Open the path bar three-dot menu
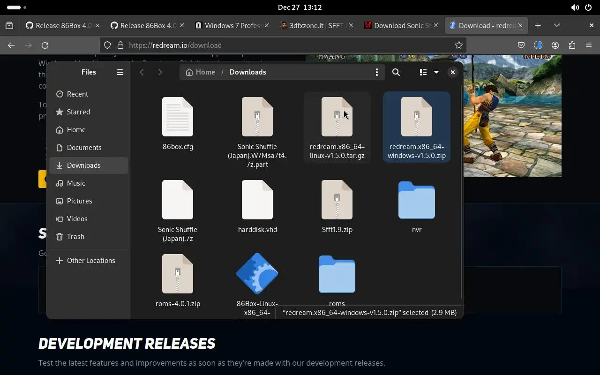The width and height of the screenshot is (600, 375). pyautogui.click(x=376, y=72)
